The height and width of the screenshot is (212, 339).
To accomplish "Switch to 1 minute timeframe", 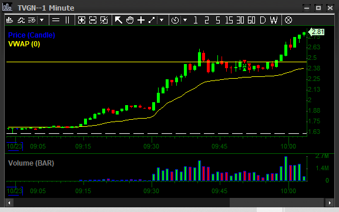I will tap(196, 21).
